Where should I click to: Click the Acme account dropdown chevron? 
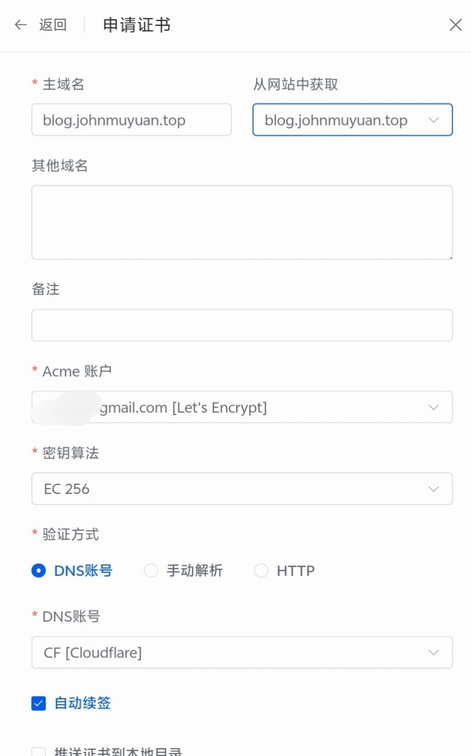(434, 407)
